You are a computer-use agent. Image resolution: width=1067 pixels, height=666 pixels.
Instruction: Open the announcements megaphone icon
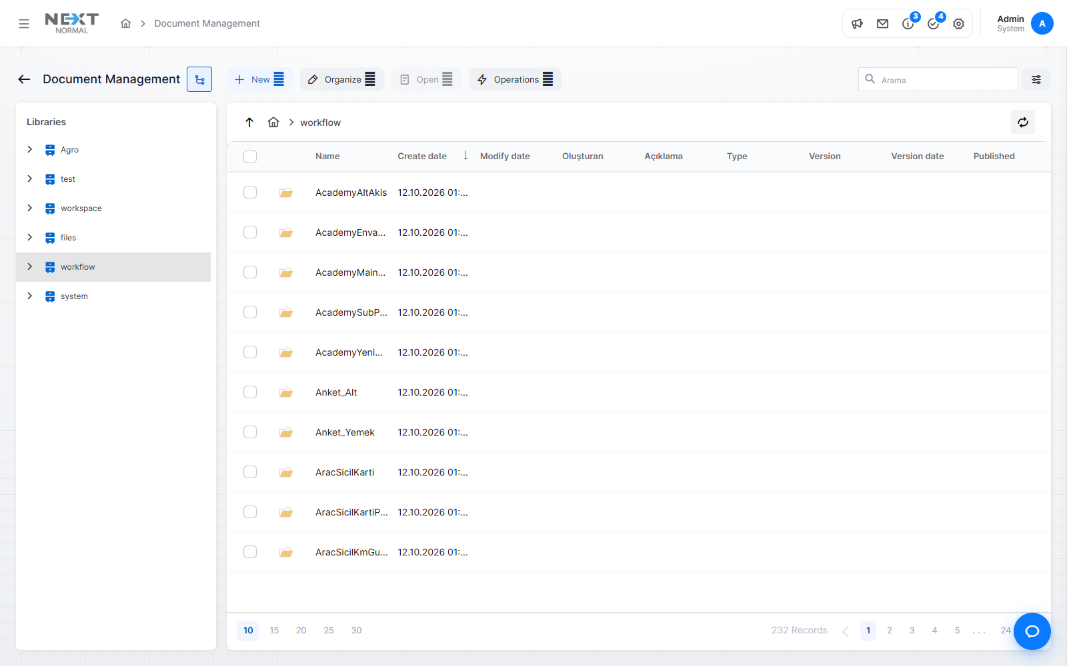(858, 24)
